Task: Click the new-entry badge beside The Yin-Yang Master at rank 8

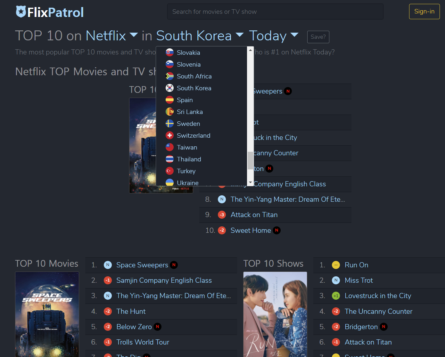Action: tap(222, 199)
